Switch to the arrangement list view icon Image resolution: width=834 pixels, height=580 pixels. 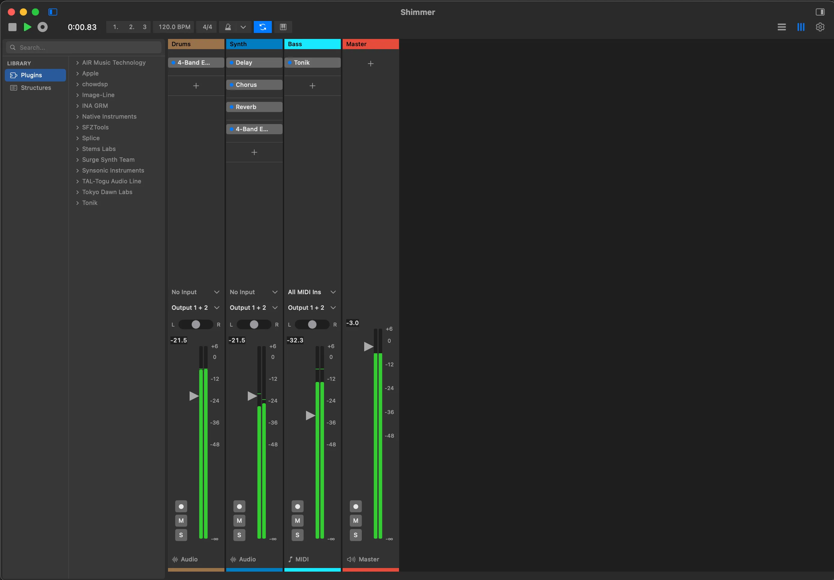coord(781,27)
